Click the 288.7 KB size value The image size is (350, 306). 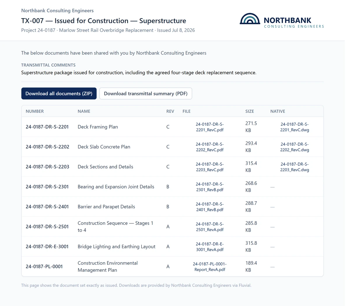(251, 207)
